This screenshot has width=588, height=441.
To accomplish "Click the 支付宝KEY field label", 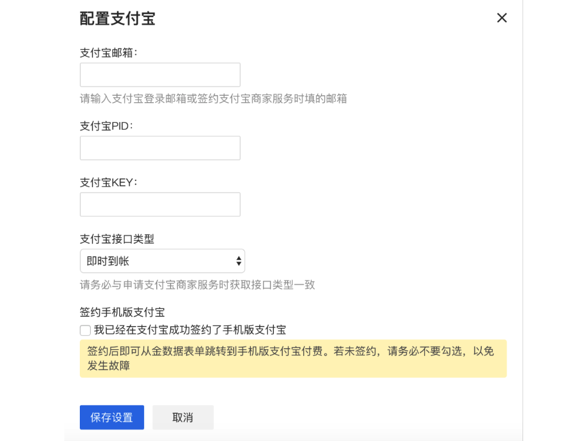I will (109, 183).
